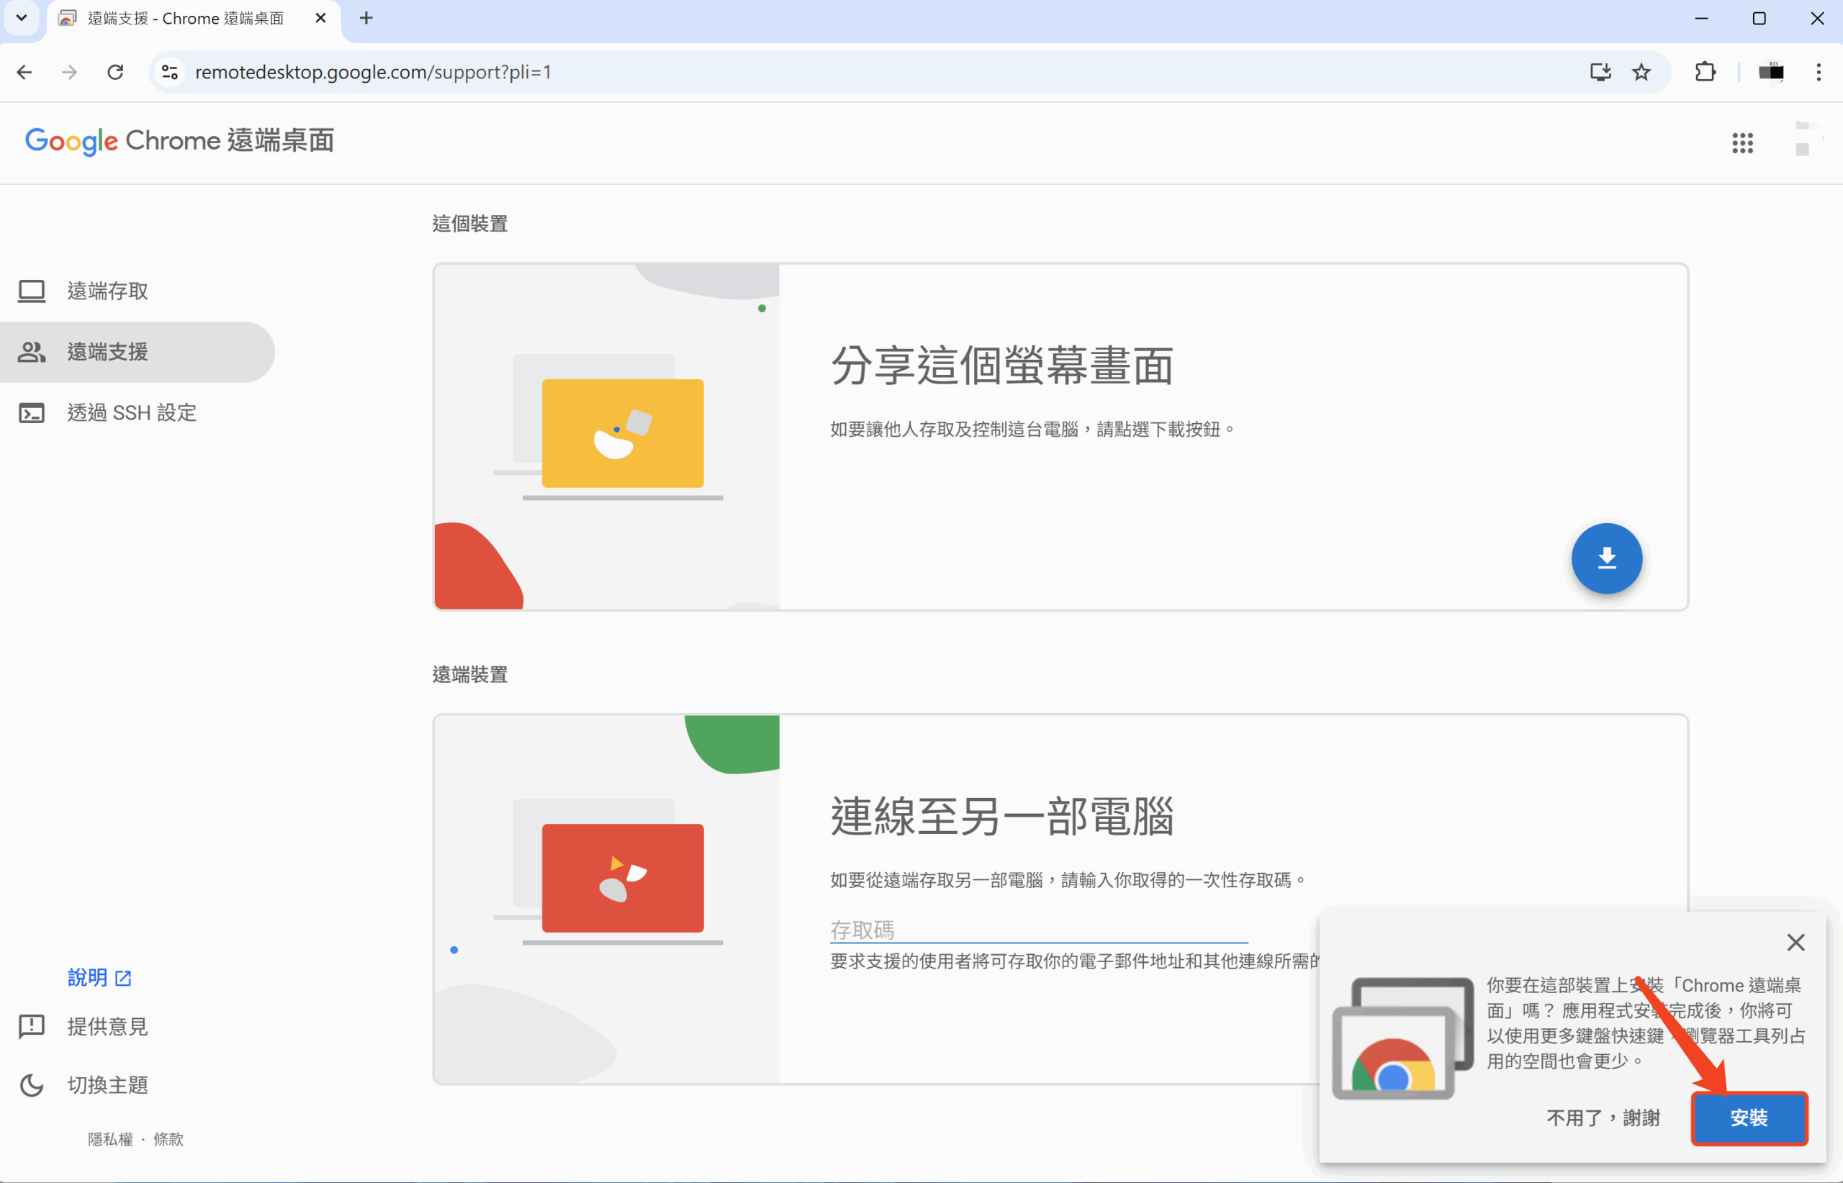
Task: Open a new browser tab
Action: (366, 18)
